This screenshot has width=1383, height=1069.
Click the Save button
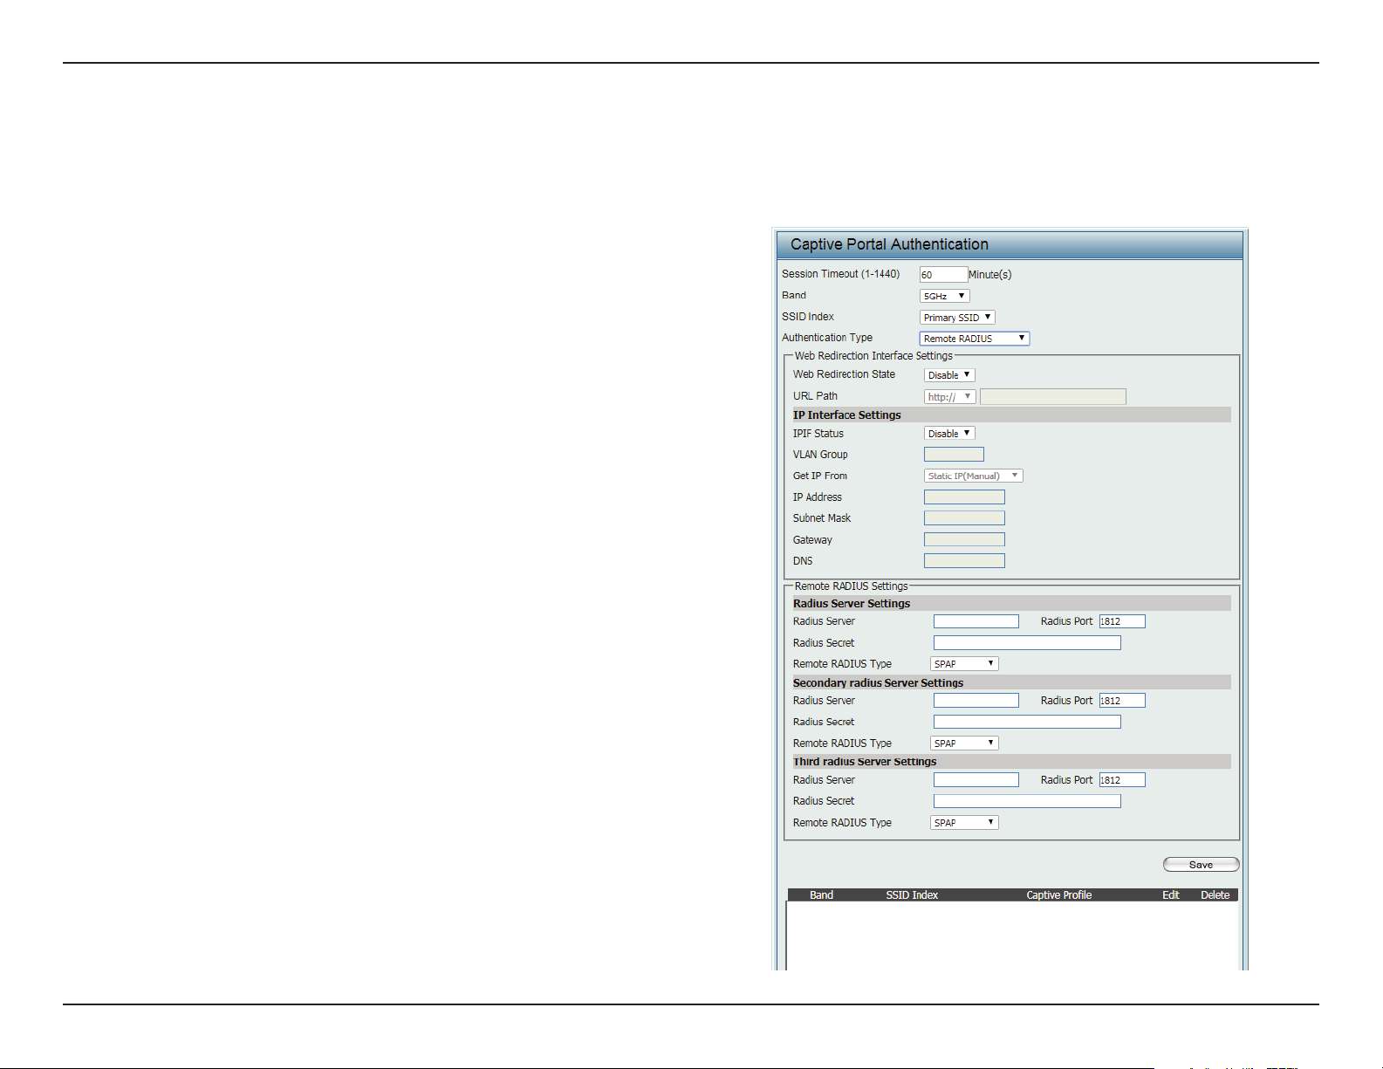(x=1201, y=865)
